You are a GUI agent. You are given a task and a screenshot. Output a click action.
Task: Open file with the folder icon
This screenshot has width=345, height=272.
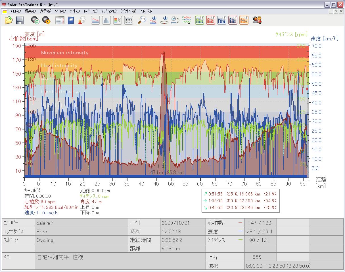[9, 20]
